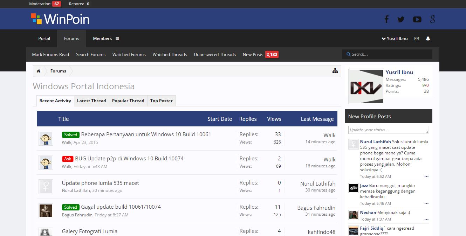The image size is (466, 236).
Task: Click Mark Forums Read link
Action: coord(50,54)
